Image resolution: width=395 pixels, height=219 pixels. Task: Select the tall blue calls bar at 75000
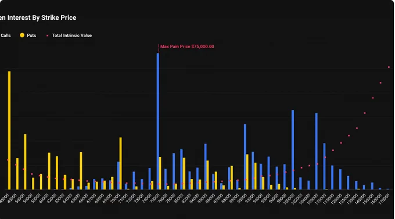click(158, 121)
